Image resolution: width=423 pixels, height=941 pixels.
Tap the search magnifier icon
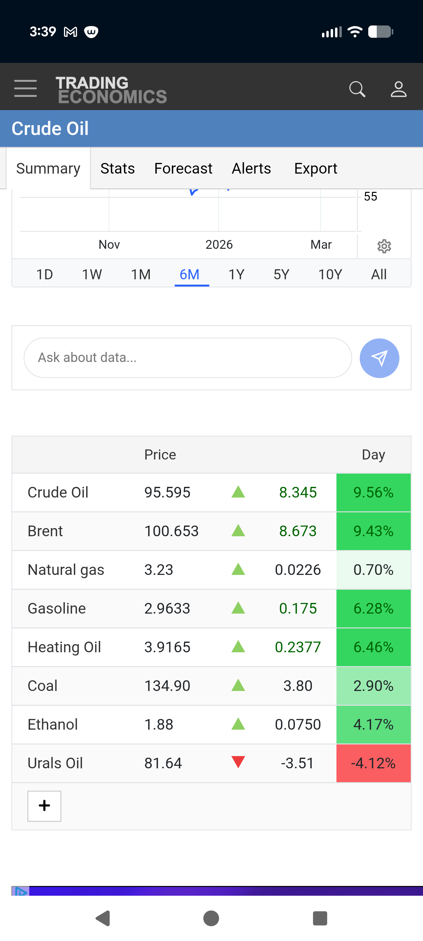357,89
